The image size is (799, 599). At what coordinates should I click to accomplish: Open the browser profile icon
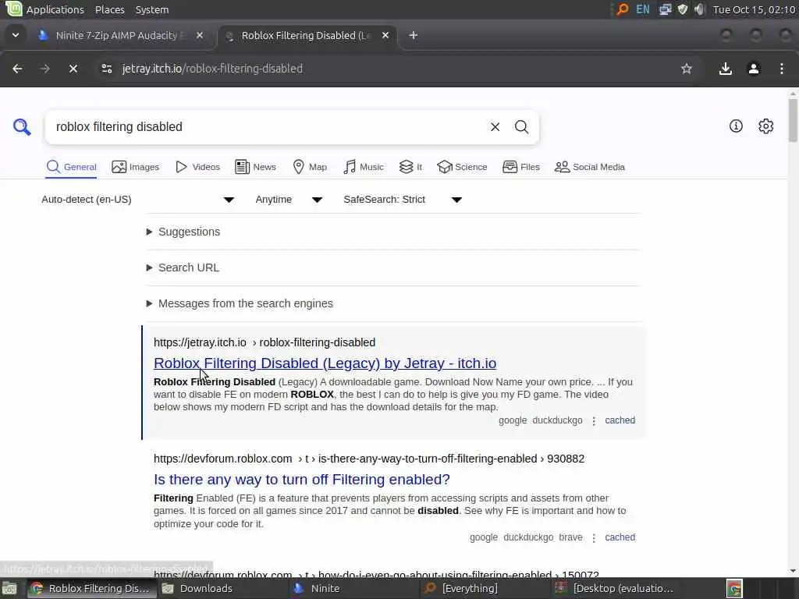click(x=754, y=69)
